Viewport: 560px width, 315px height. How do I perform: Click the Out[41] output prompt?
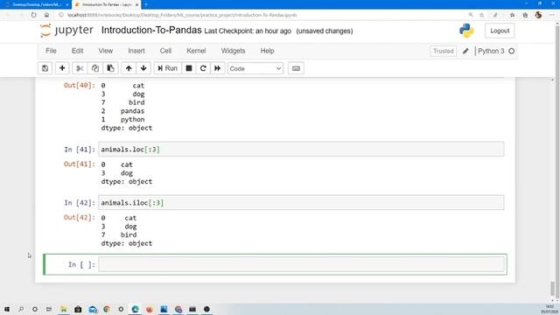pos(80,164)
